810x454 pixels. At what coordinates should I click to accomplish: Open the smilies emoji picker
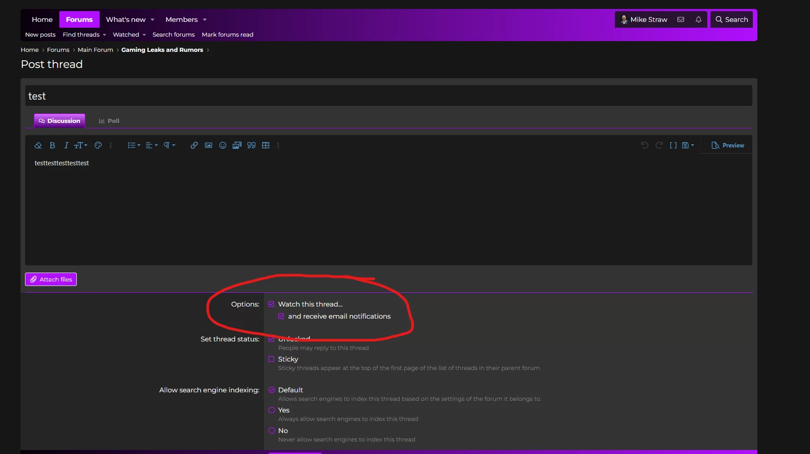click(223, 145)
